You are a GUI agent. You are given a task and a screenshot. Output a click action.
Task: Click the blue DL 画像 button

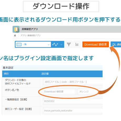(x=116, y=44)
